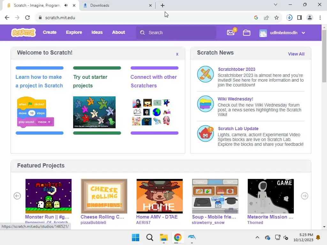Open the Wiki Wednesday! news title
Screen dimensions: 327x245
click(x=235, y=99)
